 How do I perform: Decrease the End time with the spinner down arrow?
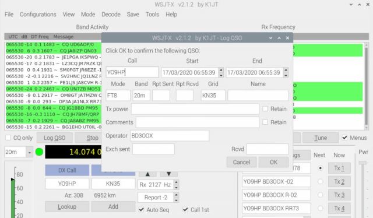[x=286, y=75]
